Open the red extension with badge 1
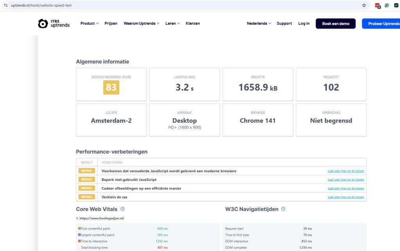Viewport: 400px width, 251px height. [x=377, y=5]
